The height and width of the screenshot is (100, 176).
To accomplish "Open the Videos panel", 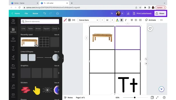I will coord(13,95).
